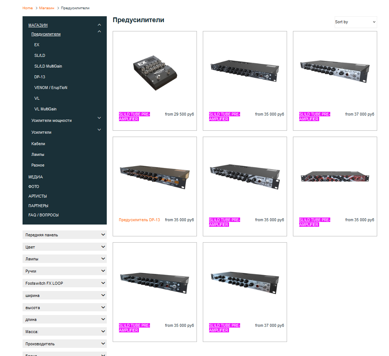
Task: Expand the Цвет filter
Action: pos(65,247)
